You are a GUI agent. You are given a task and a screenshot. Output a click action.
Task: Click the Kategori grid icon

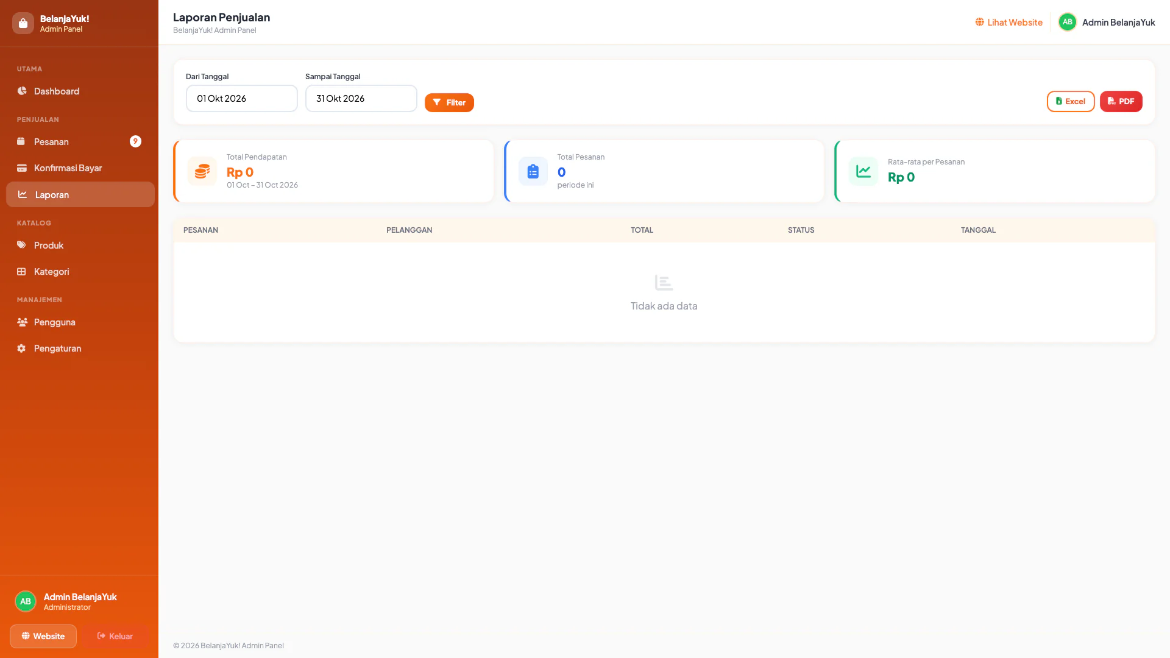(x=21, y=271)
